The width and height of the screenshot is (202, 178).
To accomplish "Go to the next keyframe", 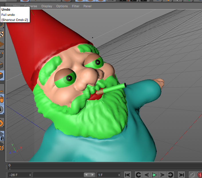I will coord(171,175).
